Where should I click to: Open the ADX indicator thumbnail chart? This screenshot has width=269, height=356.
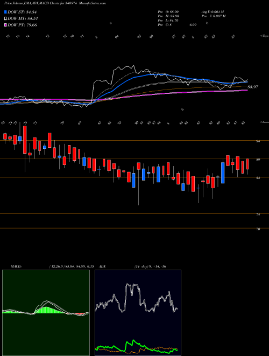(x=138, y=313)
